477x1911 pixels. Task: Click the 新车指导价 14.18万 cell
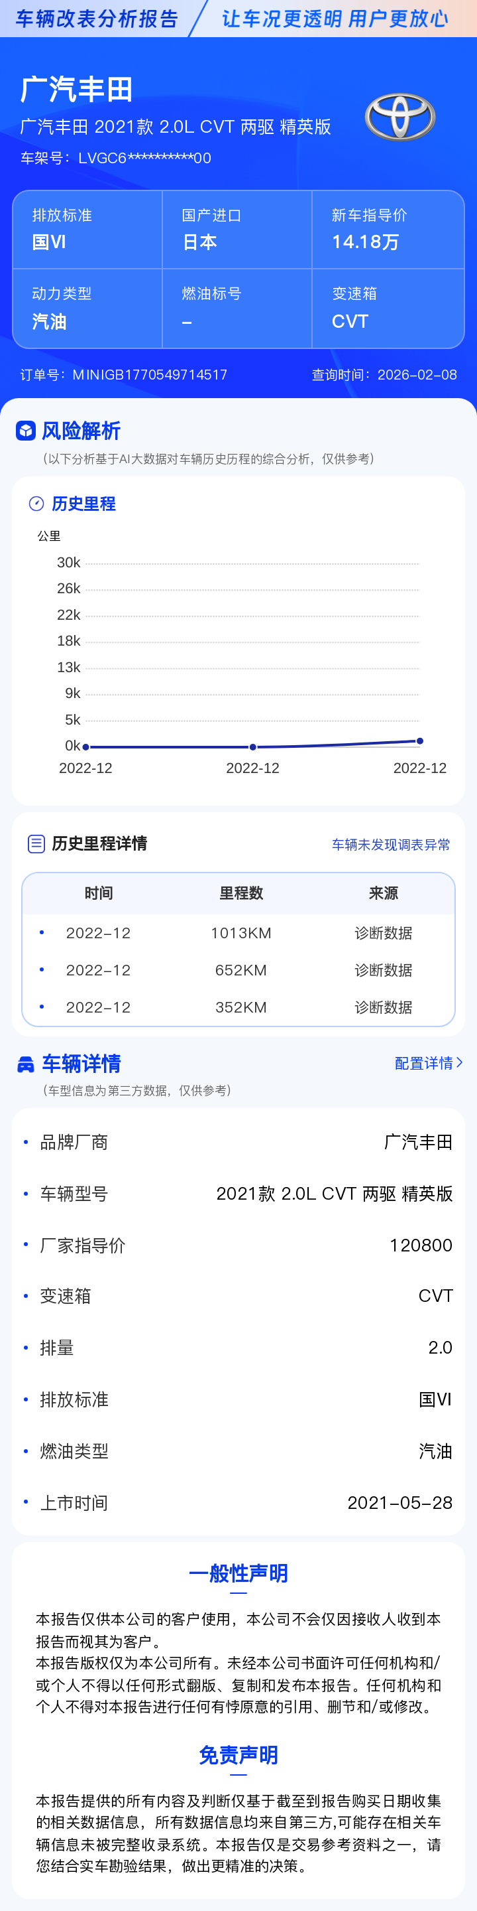click(x=388, y=230)
